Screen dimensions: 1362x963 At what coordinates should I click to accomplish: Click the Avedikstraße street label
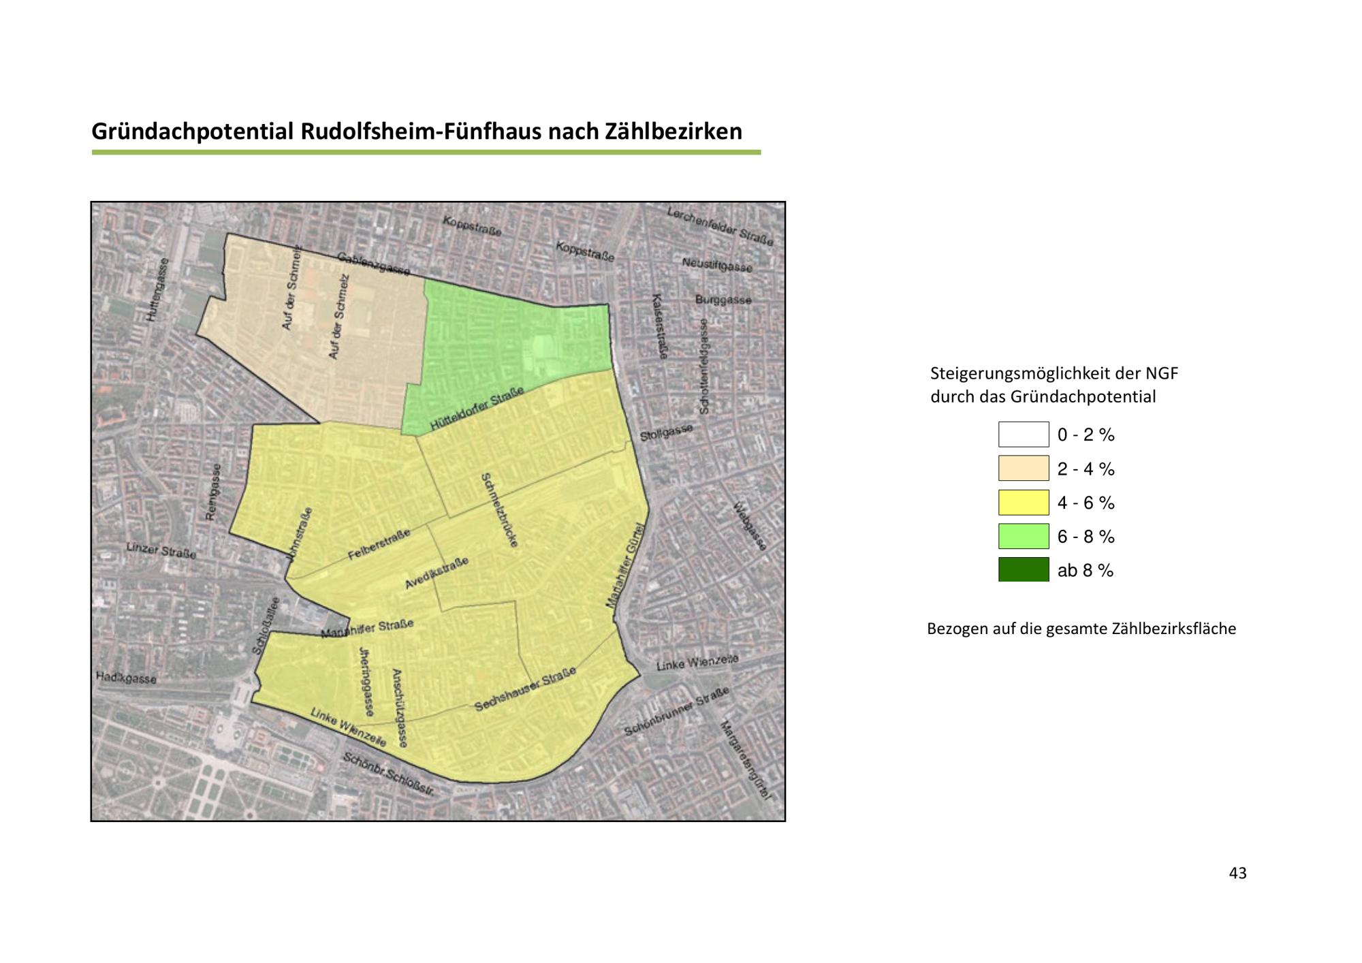coord(437,573)
